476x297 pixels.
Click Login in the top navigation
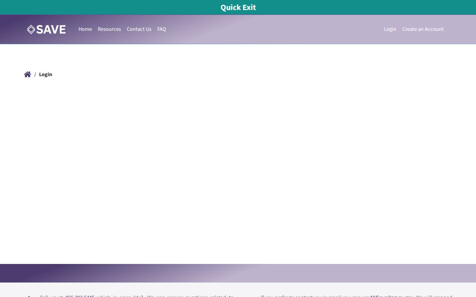point(390,29)
